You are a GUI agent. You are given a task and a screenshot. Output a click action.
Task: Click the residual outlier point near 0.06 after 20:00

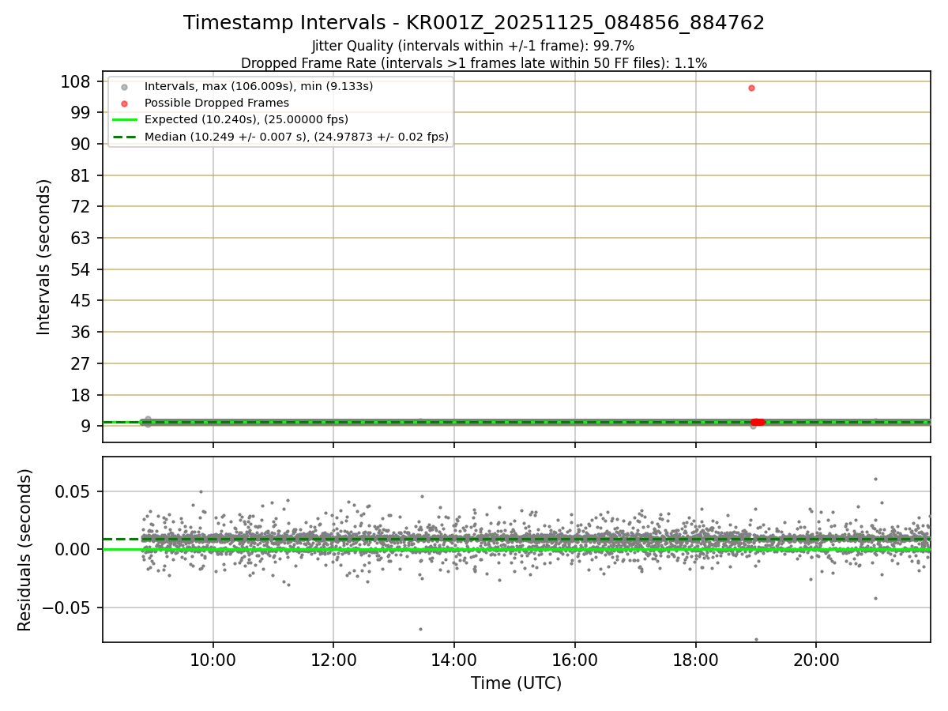point(875,479)
